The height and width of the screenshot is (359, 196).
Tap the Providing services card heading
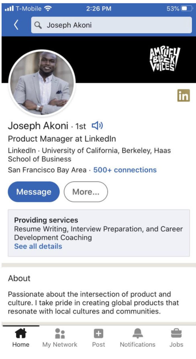pyautogui.click(x=46, y=220)
